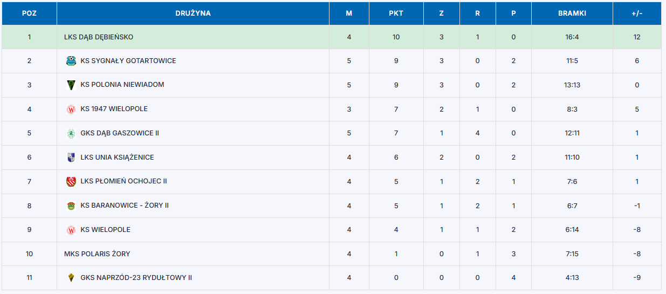Click the GKS Dąb Gaszowice II crest

tap(71, 133)
